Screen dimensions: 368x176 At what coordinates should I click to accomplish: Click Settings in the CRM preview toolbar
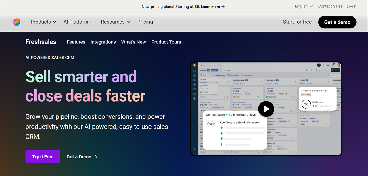click(x=309, y=70)
